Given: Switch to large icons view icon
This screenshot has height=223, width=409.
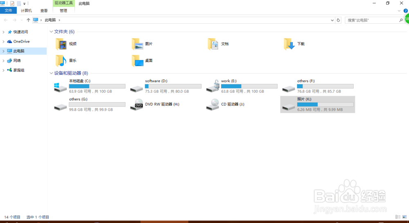Looking at the screenshot, I should (405, 217).
